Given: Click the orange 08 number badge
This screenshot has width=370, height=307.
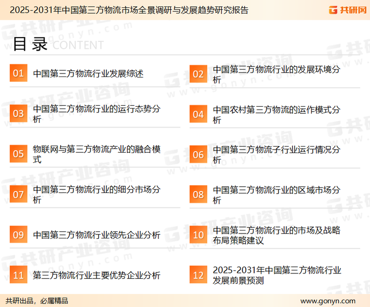Looking at the screenshot, I should click(198, 194).
